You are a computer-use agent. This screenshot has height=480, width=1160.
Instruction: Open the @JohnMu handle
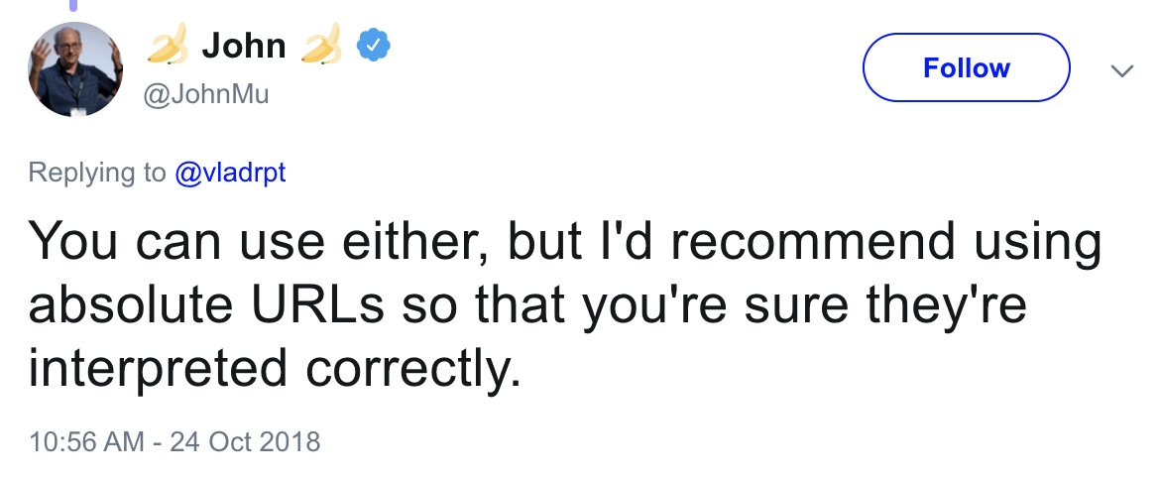click(206, 95)
